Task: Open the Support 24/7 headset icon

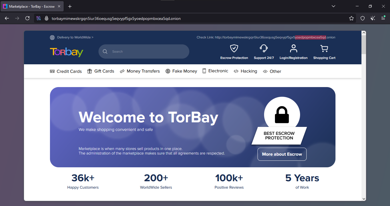Action: click(x=264, y=48)
